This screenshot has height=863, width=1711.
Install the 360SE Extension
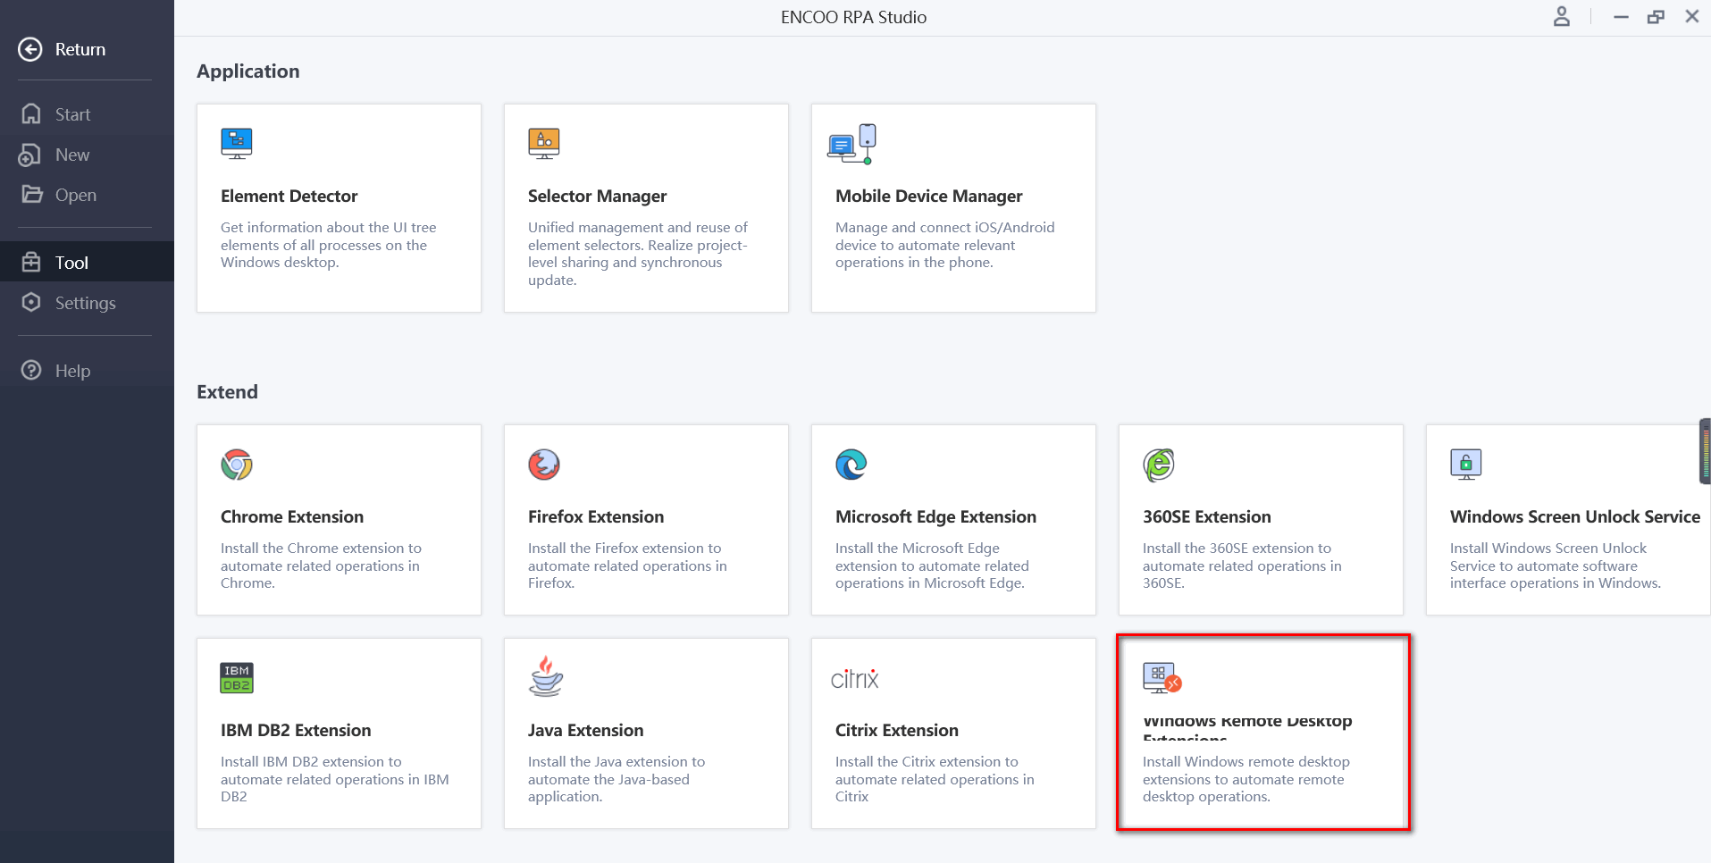coord(1260,520)
